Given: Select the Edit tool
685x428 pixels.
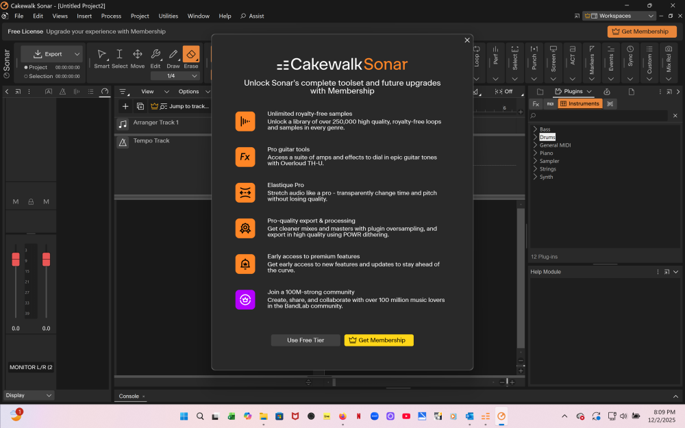Looking at the screenshot, I should click(155, 55).
